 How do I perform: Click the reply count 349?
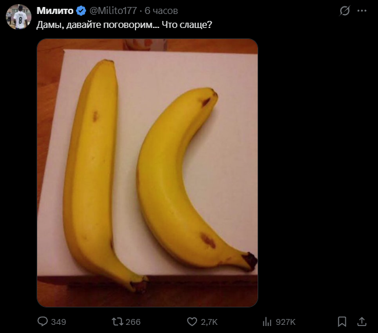click(x=59, y=322)
